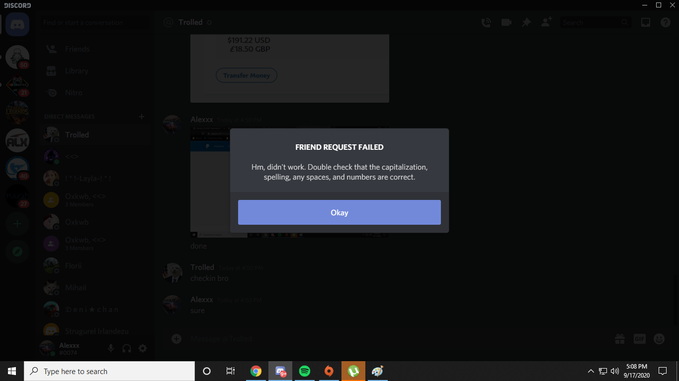Open Origin from the taskbar
Image resolution: width=679 pixels, height=381 pixels.
tap(329, 371)
